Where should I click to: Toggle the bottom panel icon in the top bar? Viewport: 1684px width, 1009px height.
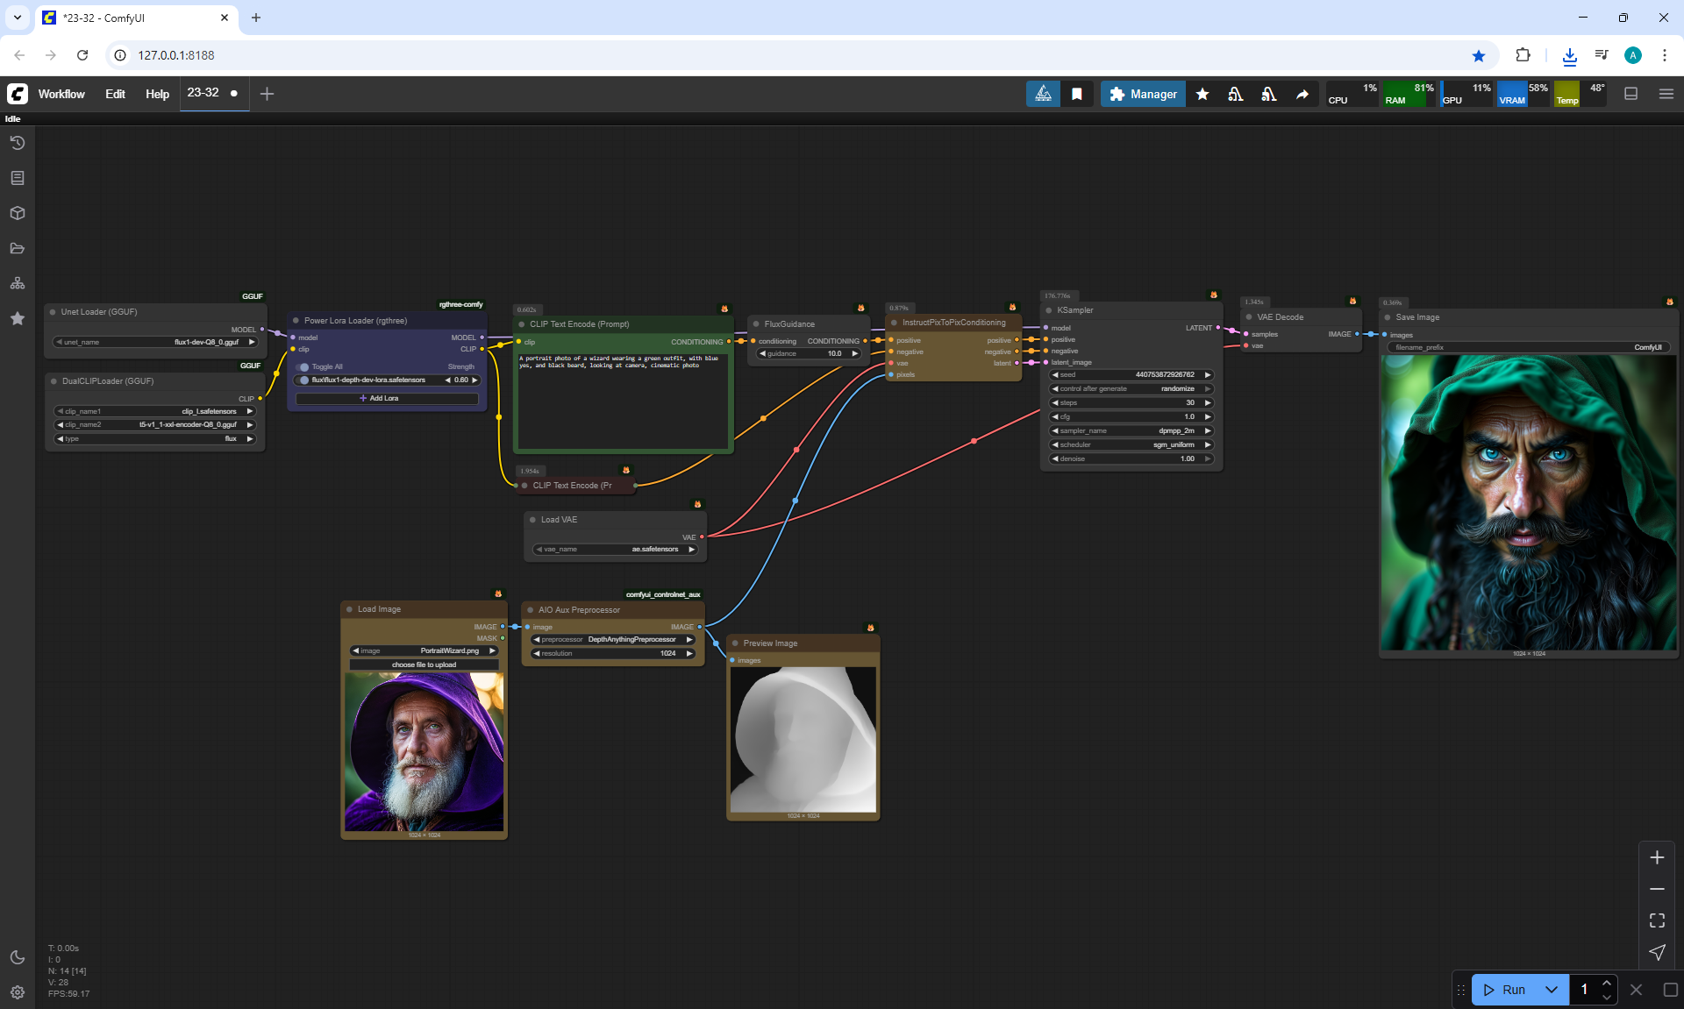[x=1631, y=94]
